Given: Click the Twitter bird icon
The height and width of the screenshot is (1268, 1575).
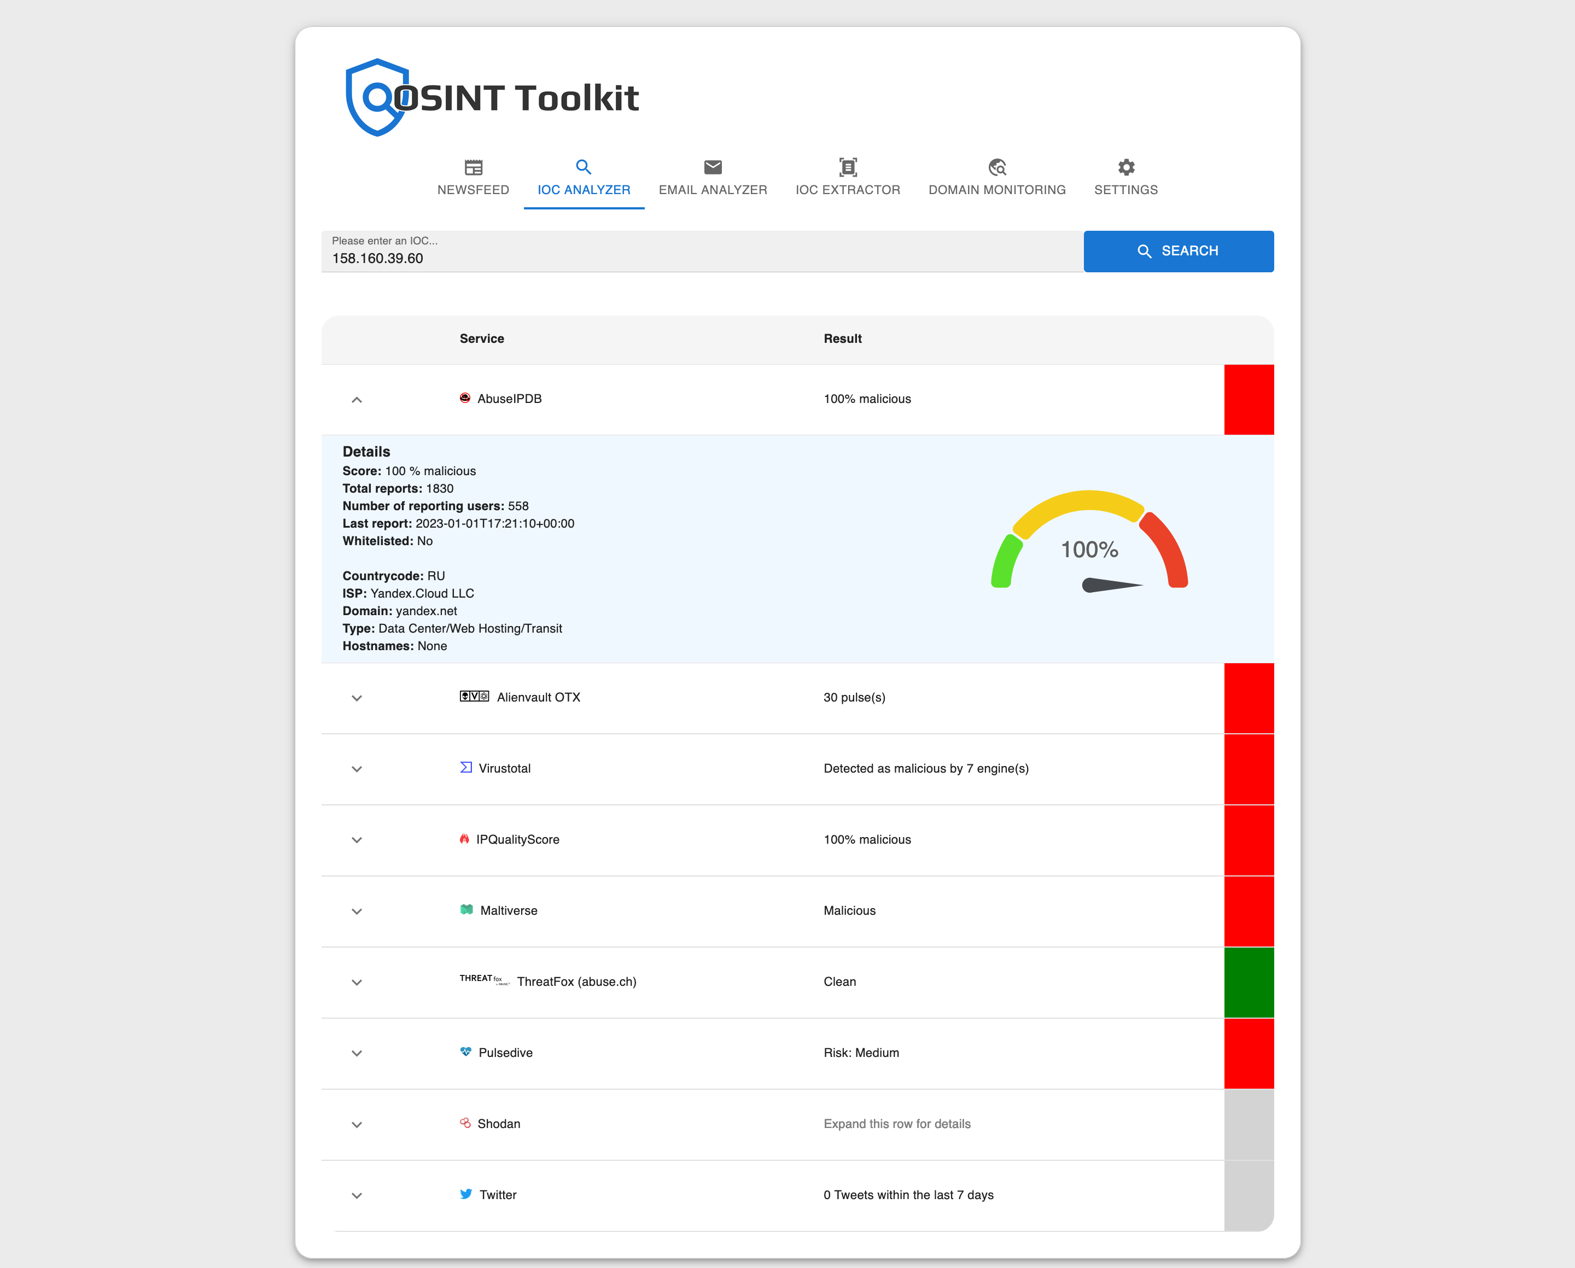Looking at the screenshot, I should pyautogui.click(x=466, y=1194).
